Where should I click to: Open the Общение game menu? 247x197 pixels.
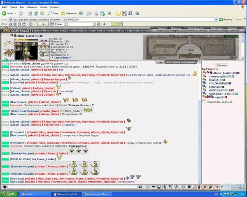176,28
